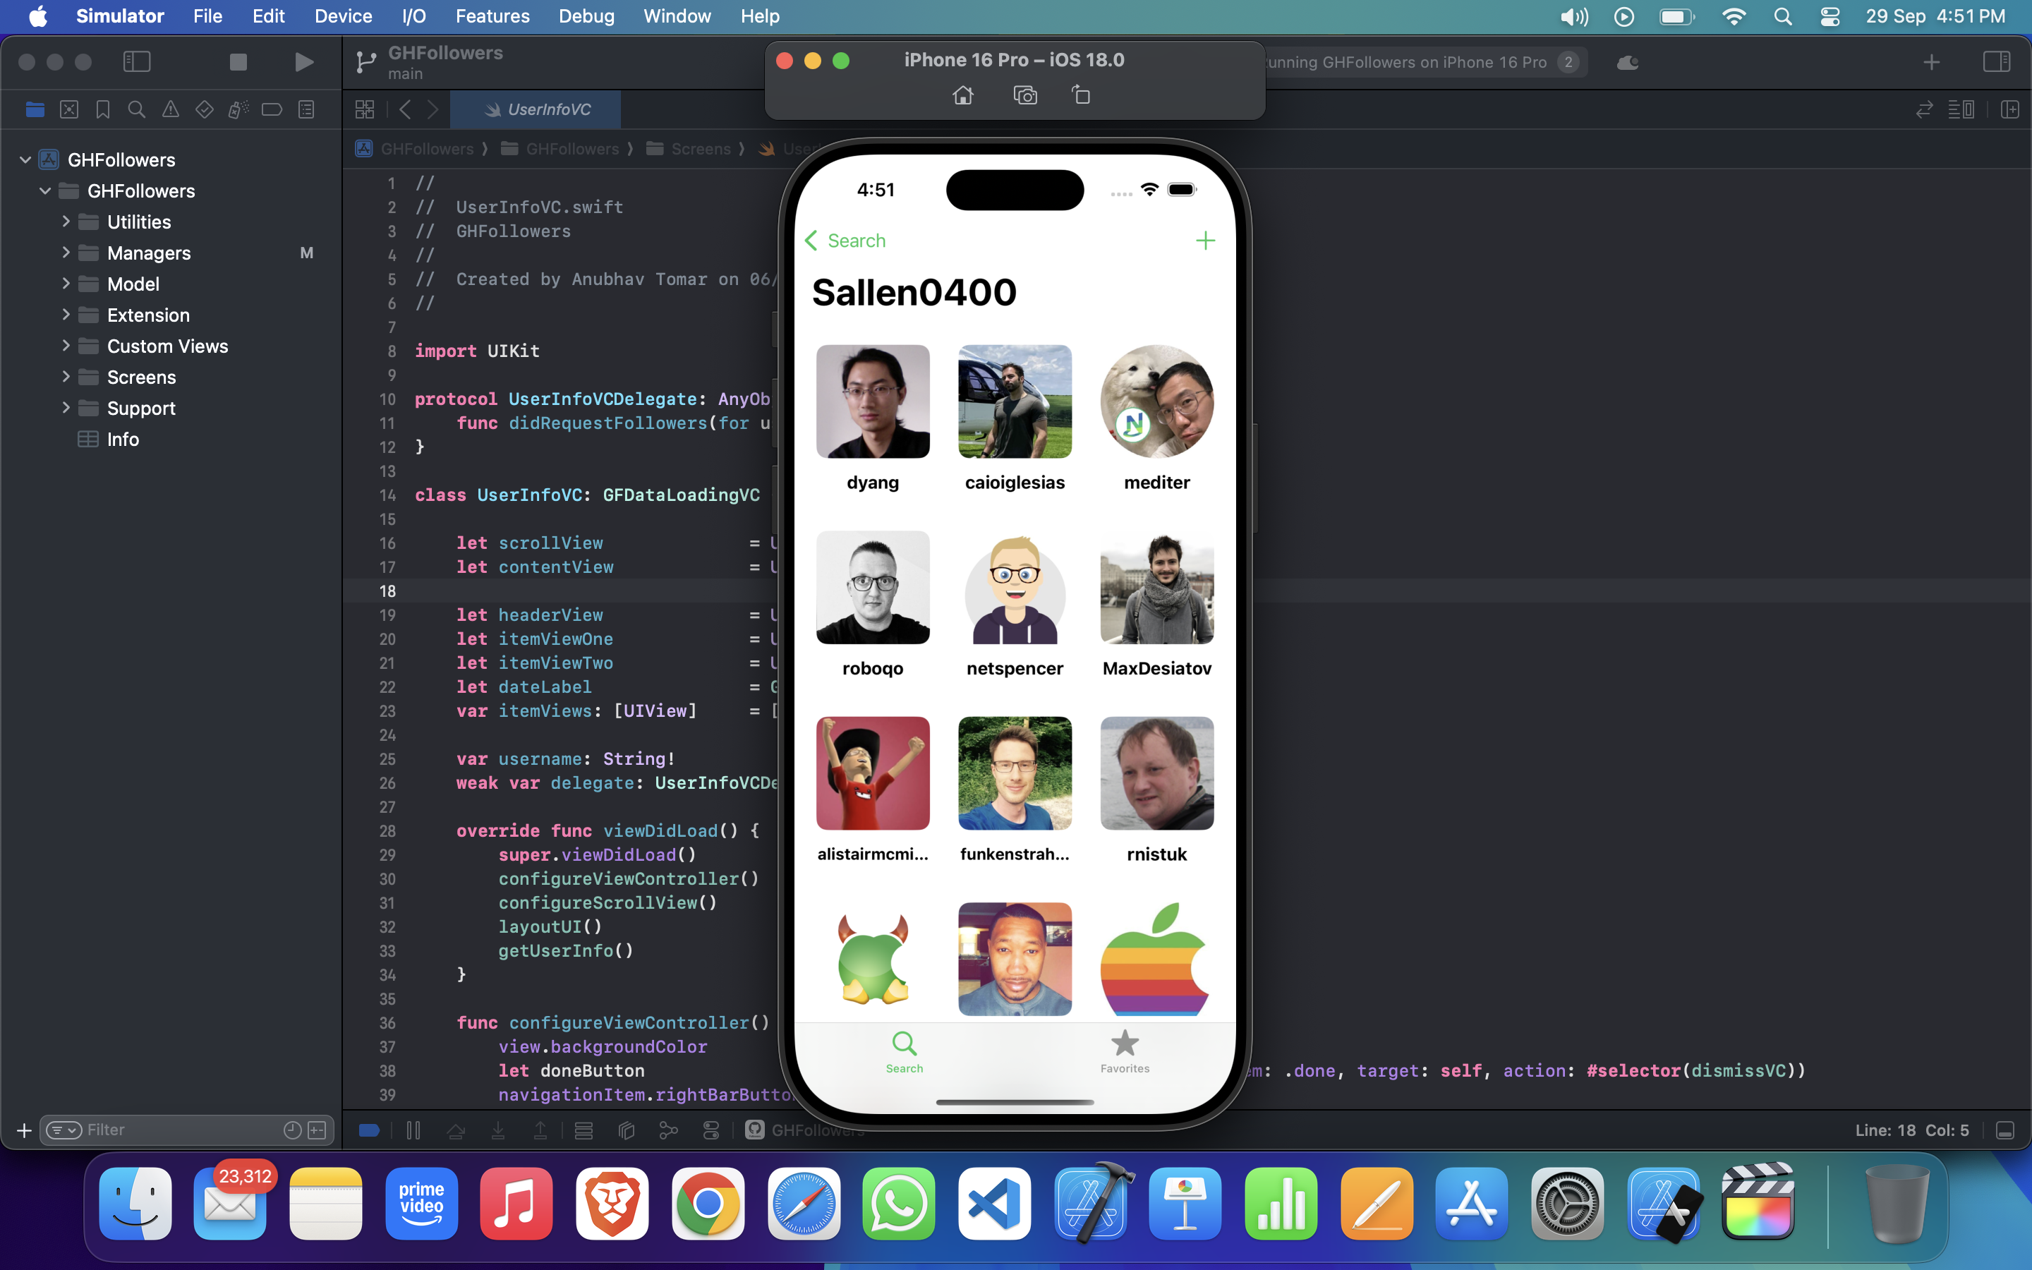
Task: Tap the Search back button
Action: 845,241
